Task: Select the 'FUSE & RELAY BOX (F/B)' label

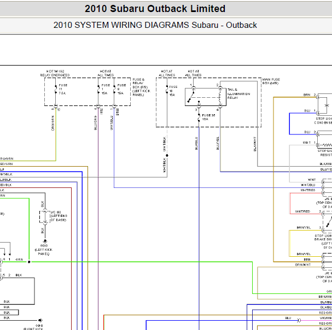Action: [x=142, y=87]
